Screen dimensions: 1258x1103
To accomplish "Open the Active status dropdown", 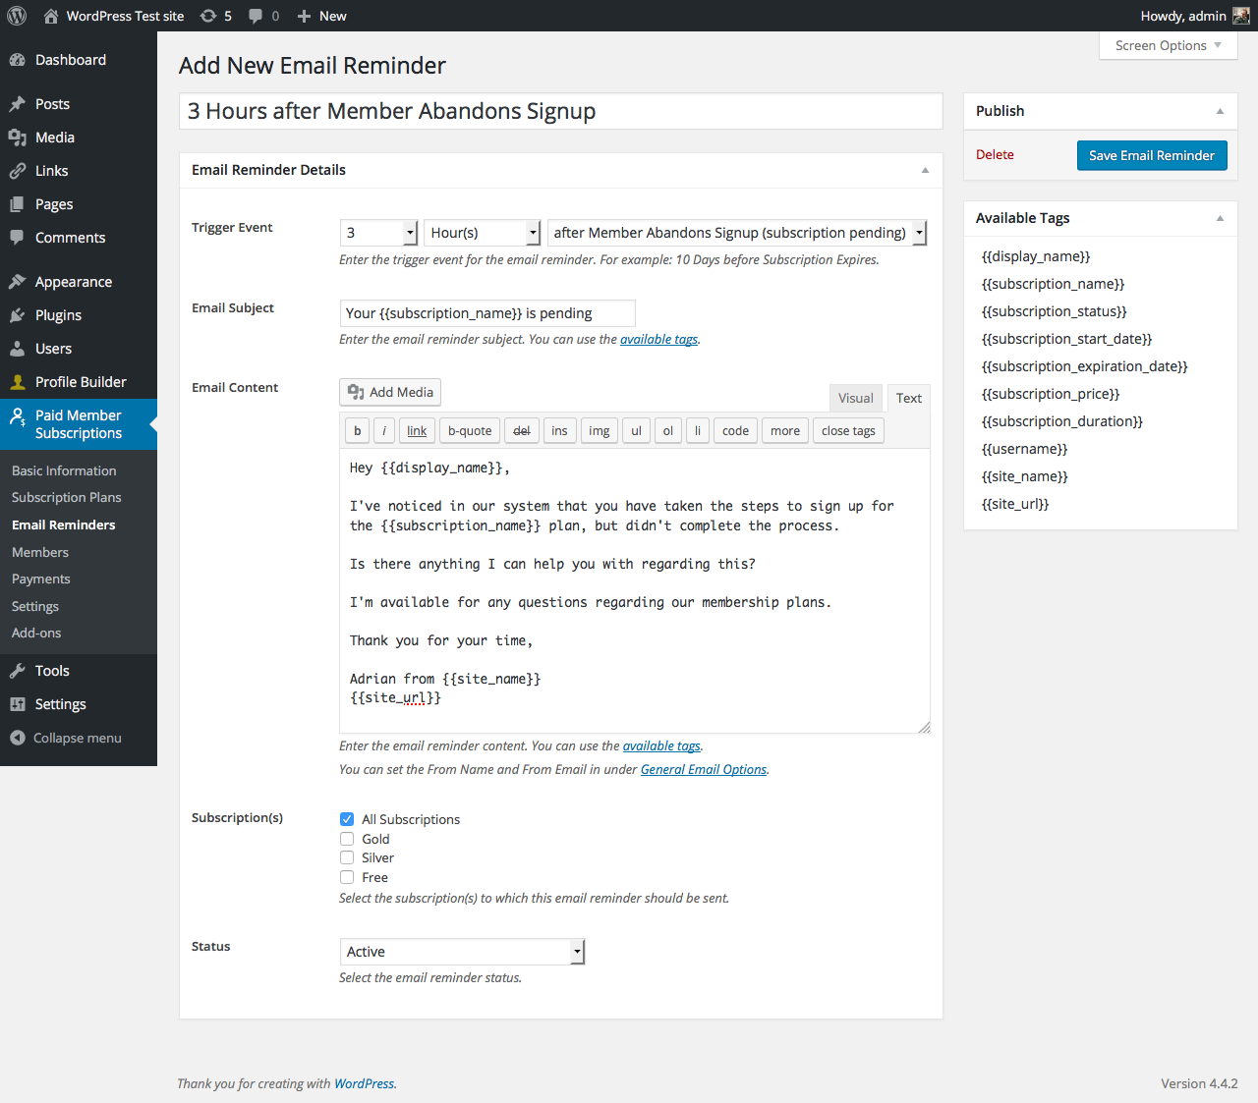I will coord(463,952).
